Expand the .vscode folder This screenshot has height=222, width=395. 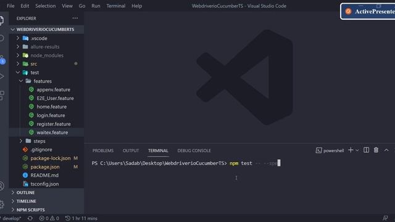[x=18, y=38]
